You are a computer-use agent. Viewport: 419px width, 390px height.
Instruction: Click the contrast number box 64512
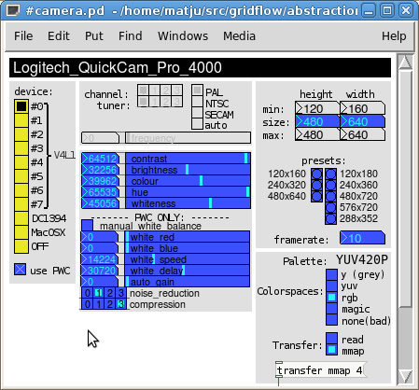[101, 159]
